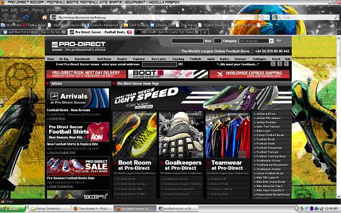This screenshot has height=213, width=341.
Task: Click the Base Layer sidebar link
Action: [263, 131]
